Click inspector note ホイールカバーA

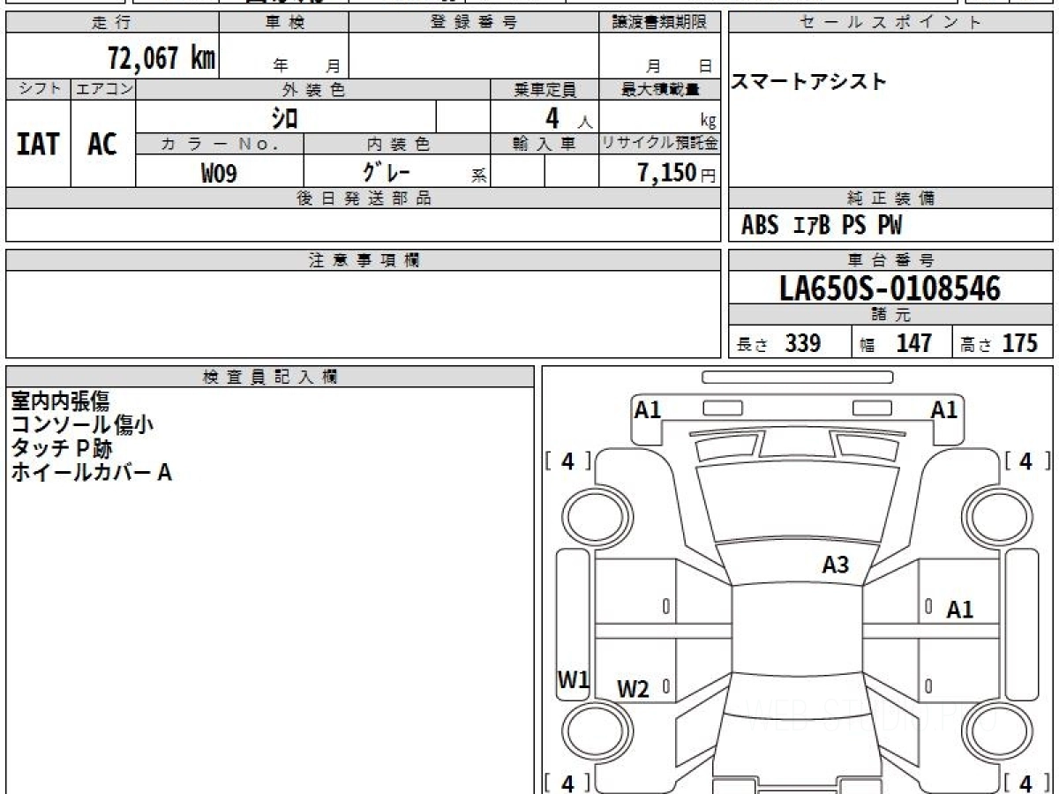tap(91, 472)
